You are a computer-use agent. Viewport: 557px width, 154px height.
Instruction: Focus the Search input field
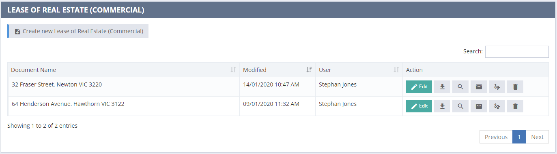517,52
